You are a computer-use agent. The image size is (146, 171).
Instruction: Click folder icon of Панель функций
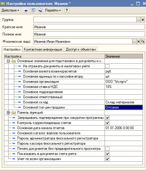click(14, 112)
